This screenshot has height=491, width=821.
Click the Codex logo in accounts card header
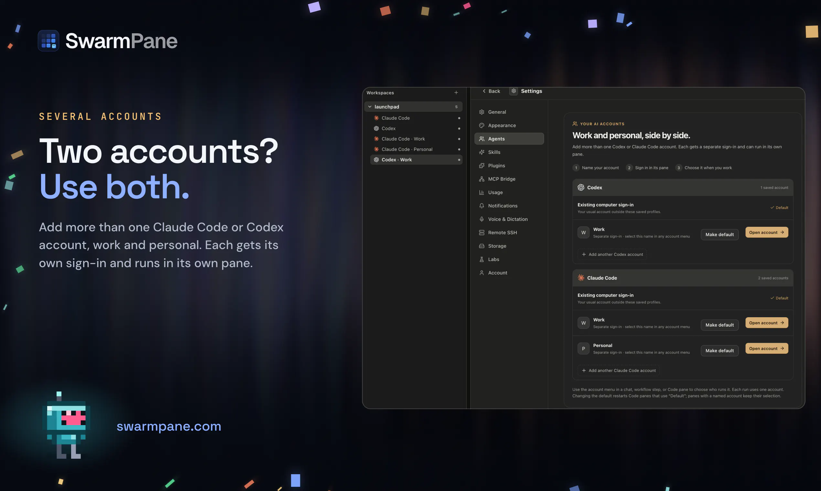(581, 188)
